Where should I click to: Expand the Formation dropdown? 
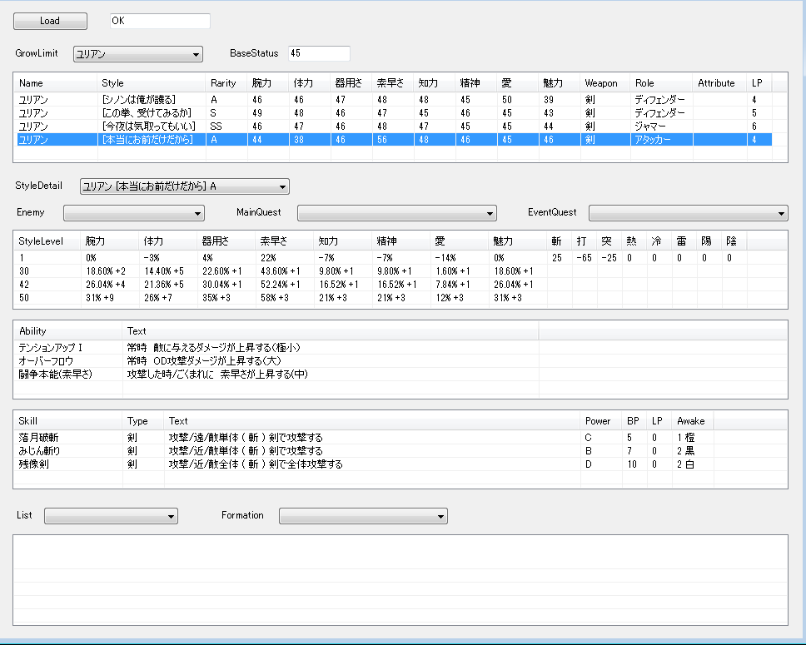(363, 517)
